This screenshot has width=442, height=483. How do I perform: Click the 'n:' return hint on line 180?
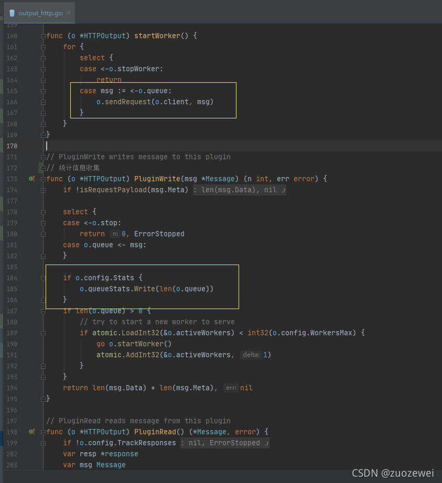tap(115, 234)
